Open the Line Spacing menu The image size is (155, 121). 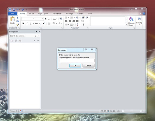click(83, 21)
